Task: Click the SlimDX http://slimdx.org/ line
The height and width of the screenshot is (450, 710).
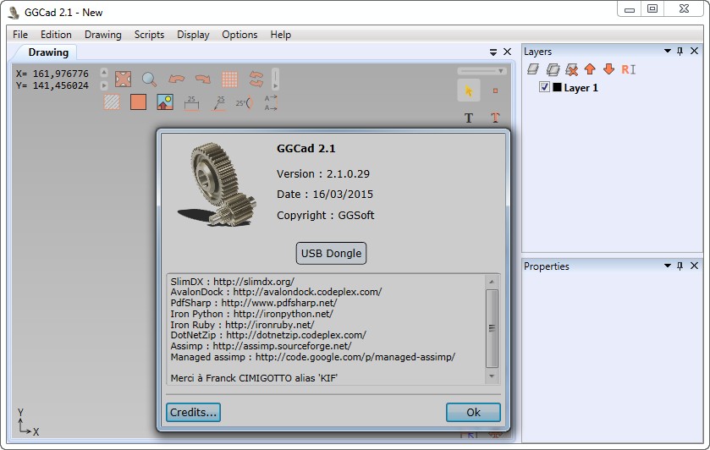Action: pyautogui.click(x=232, y=282)
